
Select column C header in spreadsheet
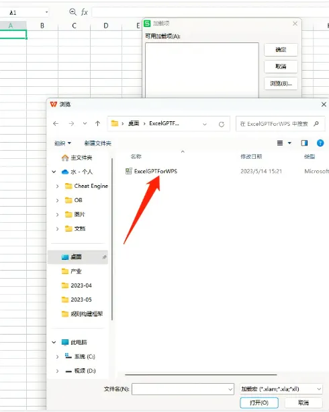pyautogui.click(x=74, y=26)
